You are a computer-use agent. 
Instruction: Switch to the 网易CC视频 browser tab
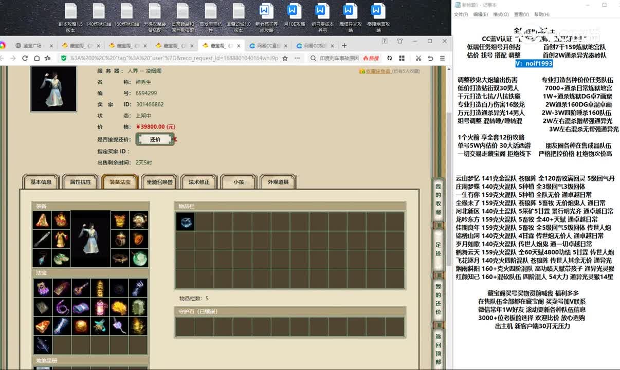click(x=315, y=46)
